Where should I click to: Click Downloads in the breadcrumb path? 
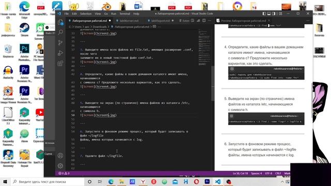(x=99, y=27)
